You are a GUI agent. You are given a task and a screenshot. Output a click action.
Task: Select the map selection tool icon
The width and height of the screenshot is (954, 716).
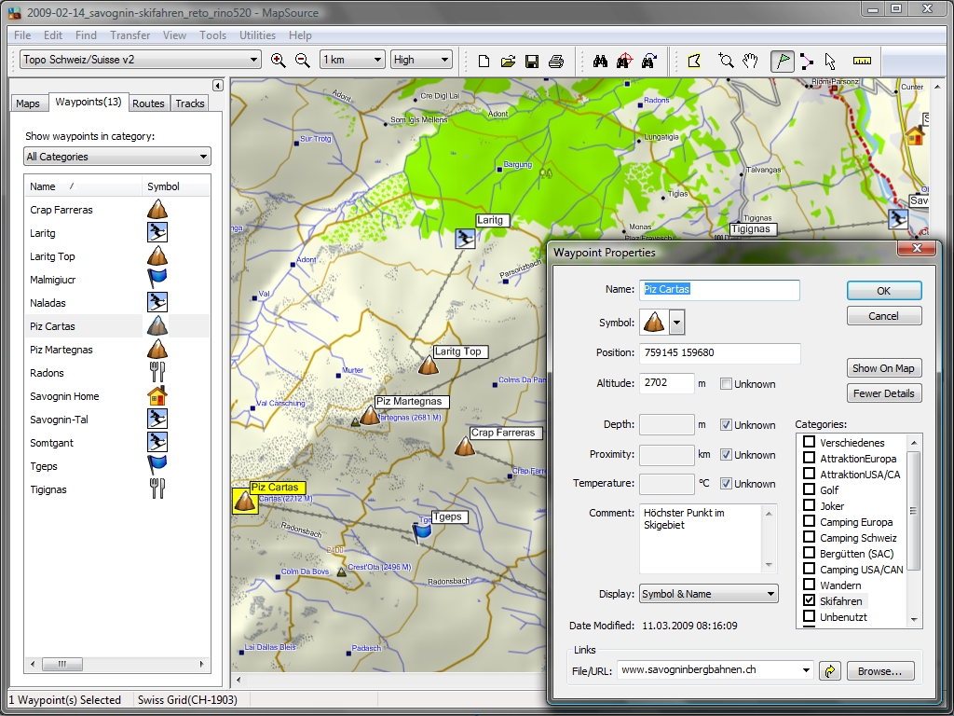694,61
